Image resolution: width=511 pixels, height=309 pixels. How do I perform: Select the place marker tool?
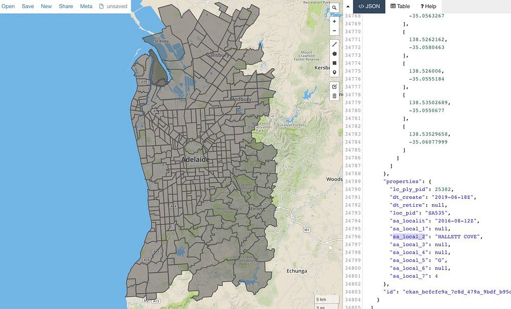pyautogui.click(x=334, y=73)
